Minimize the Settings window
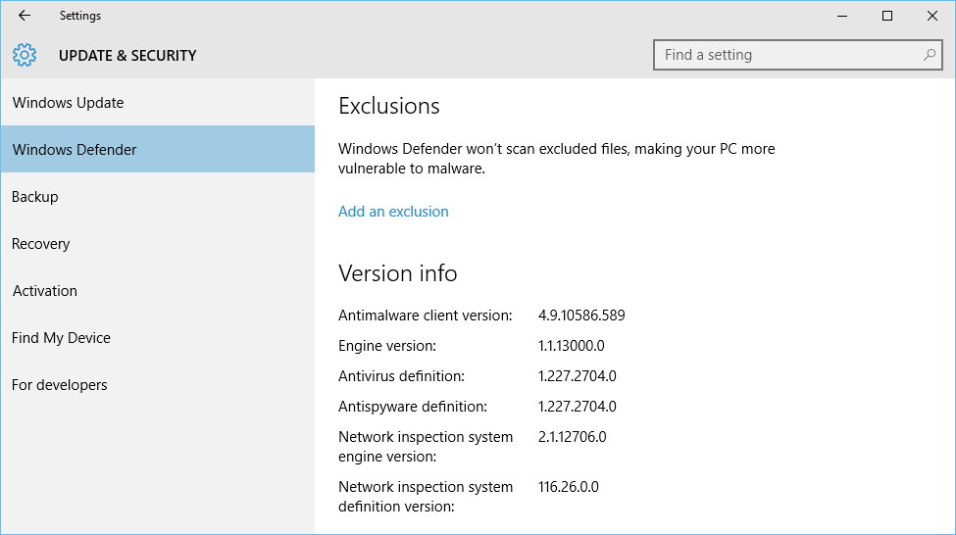956x535 pixels. 842,16
